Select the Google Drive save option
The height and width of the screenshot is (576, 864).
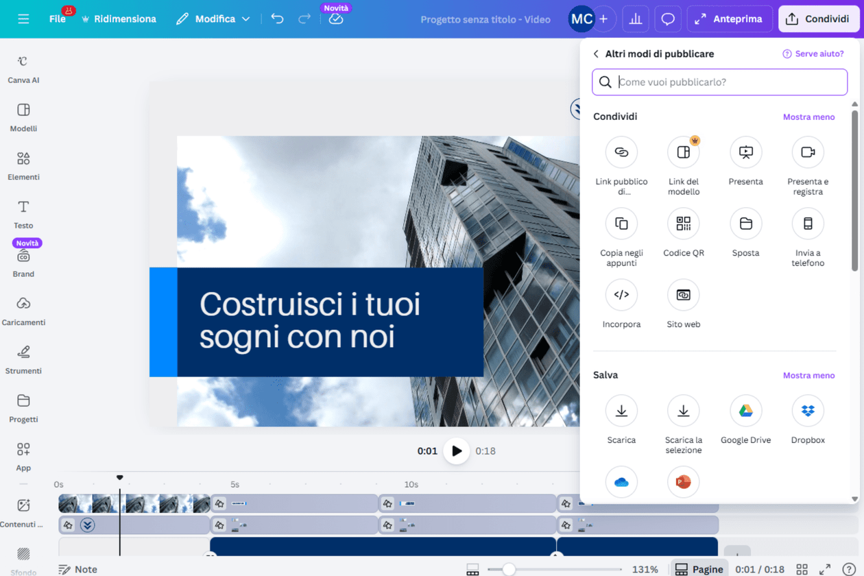tap(745, 411)
